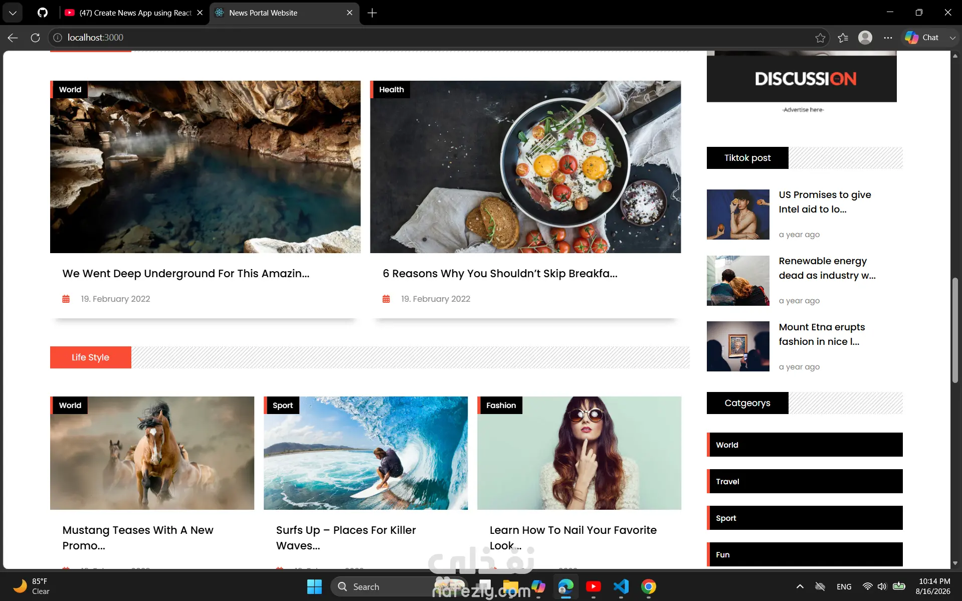The height and width of the screenshot is (601, 962).
Task: Open the tab search dropdown
Action: [13, 13]
